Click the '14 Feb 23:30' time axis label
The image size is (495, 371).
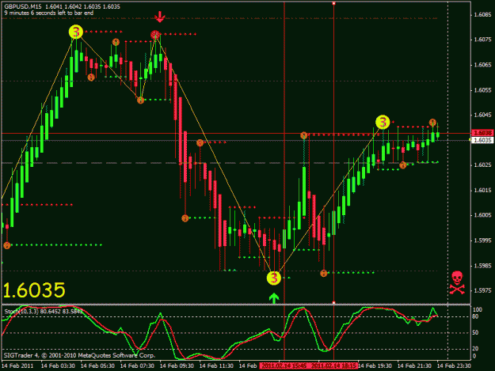click(454, 365)
